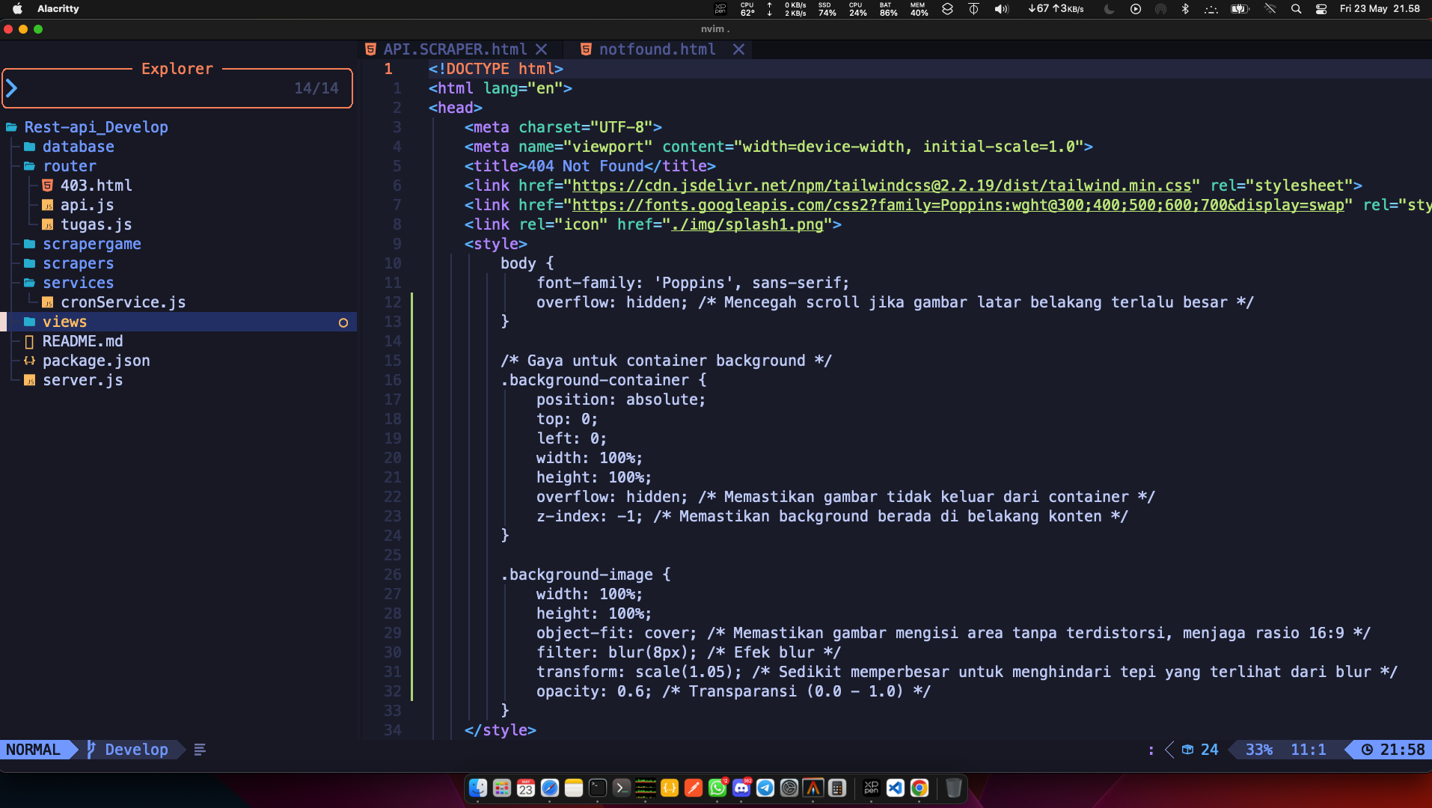Click the 21:58 time in the statusline
Image resolution: width=1432 pixels, height=808 pixels.
1402,750
